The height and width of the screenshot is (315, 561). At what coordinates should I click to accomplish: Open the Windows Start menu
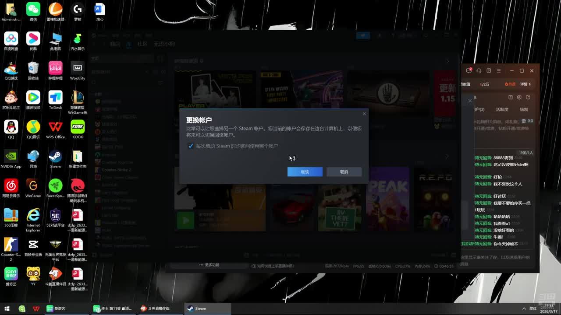click(x=7, y=308)
